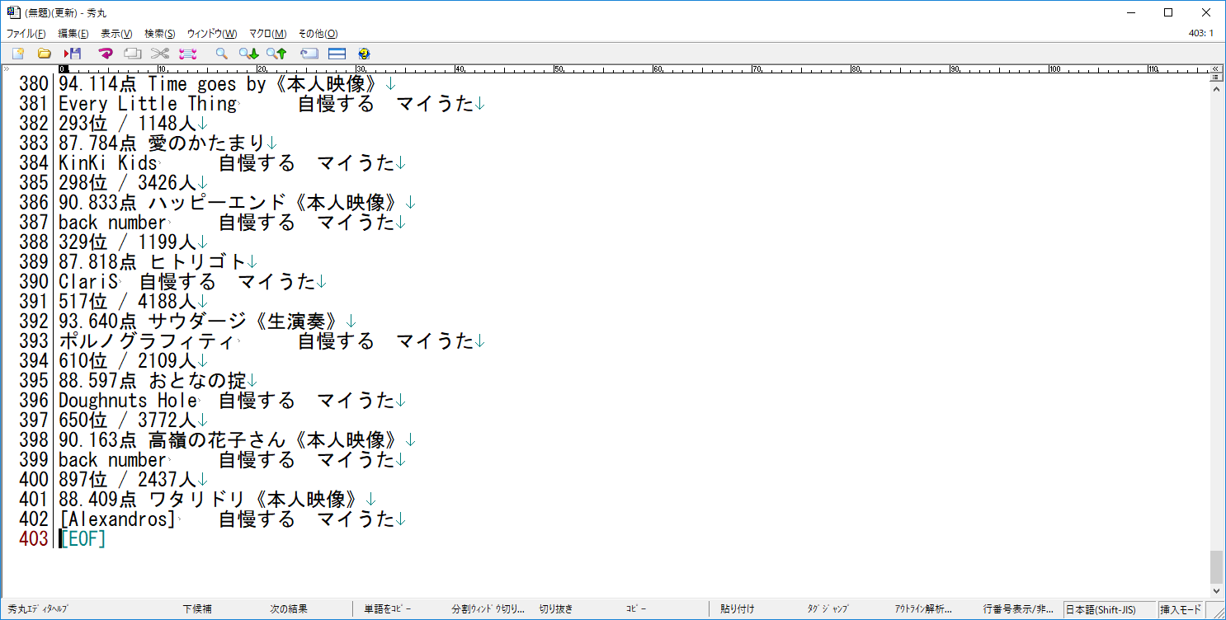The image size is (1226, 620).
Task: Click the 下候補 function key button
Action: tap(197, 609)
